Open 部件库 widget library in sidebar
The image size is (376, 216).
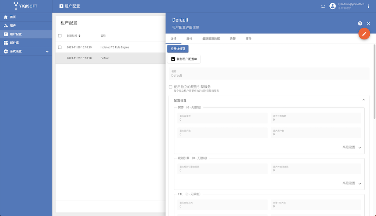(26, 43)
